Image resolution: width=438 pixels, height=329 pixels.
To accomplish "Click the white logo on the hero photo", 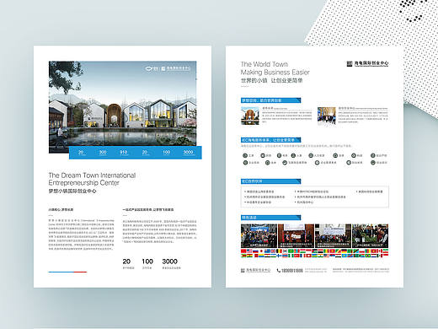I will (168, 68).
